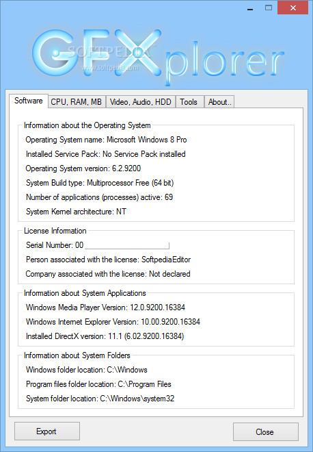Screen dimensions: 313x452
Task: Switch to the Software tab
Action: pyautogui.click(x=29, y=101)
